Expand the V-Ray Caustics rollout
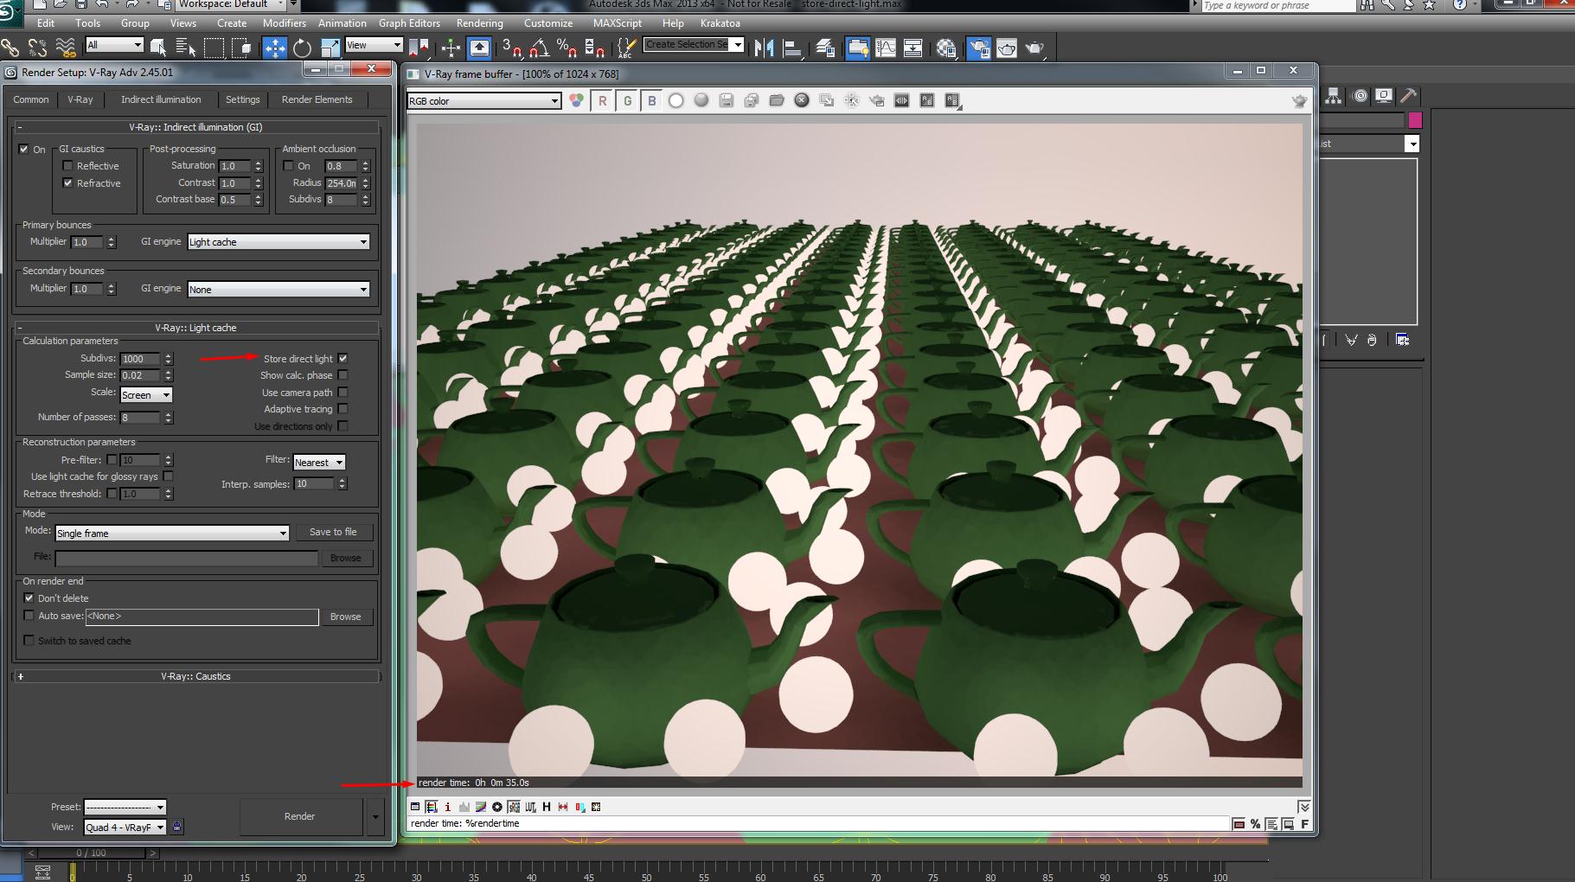The image size is (1575, 882). point(195,676)
